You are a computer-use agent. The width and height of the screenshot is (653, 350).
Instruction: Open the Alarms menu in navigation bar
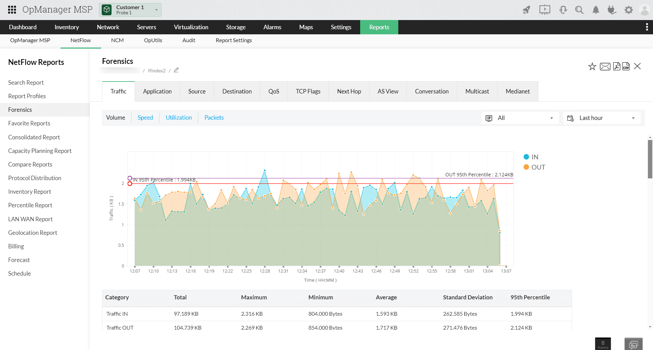[x=272, y=27]
